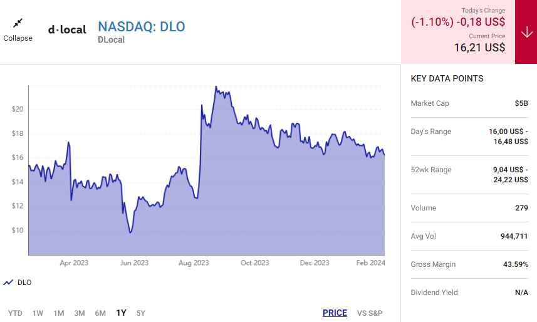
Task: Select the 1W time range
Action: (38, 313)
